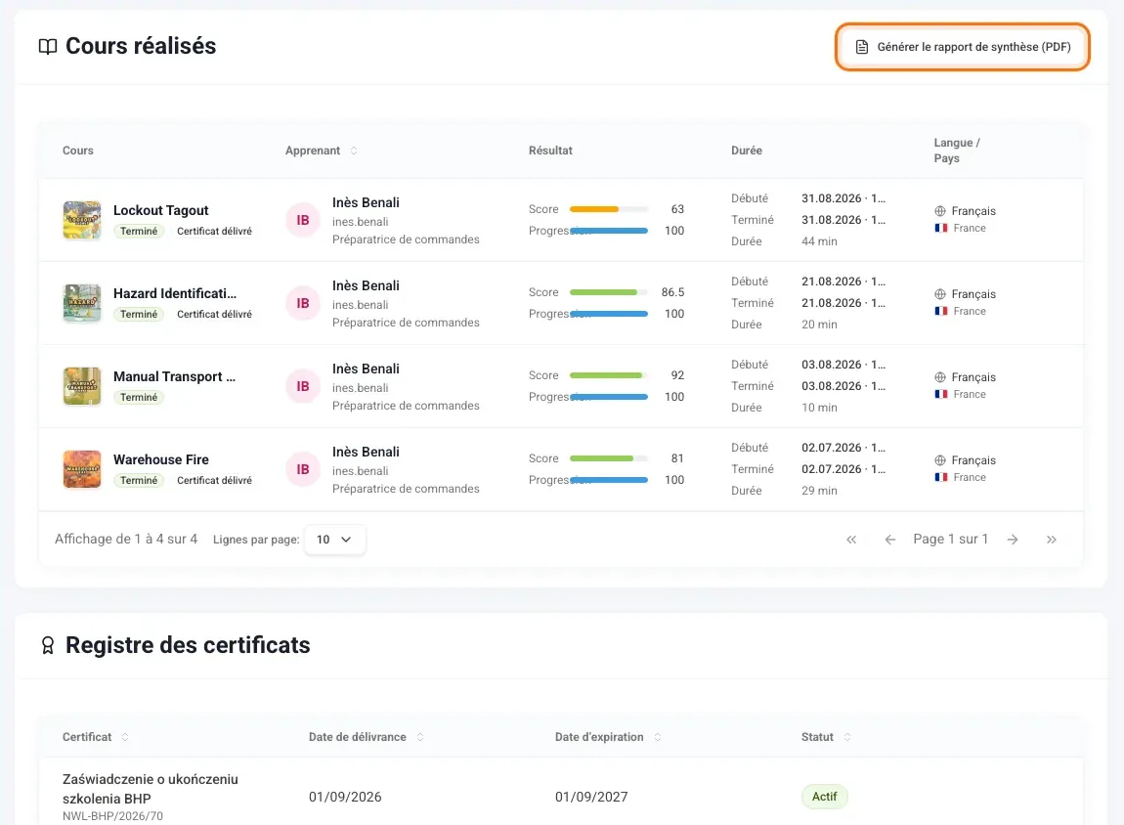Click Affichage de 1 à 4 sur 4
This screenshot has height=825, width=1124.
126,539
